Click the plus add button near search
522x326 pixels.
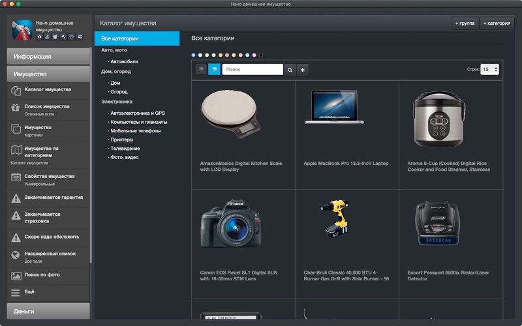(302, 70)
